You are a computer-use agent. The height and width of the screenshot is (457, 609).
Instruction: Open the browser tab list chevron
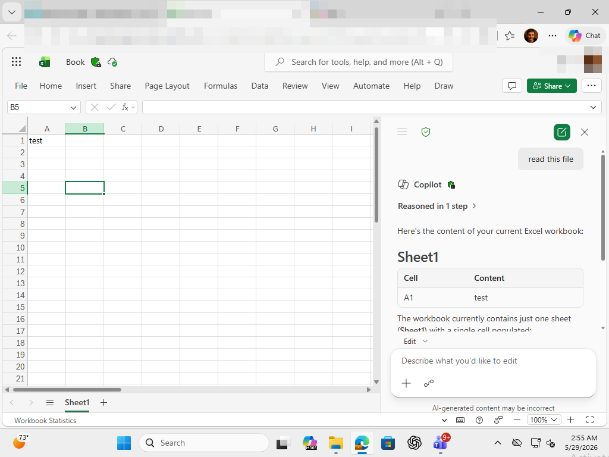pyautogui.click(x=12, y=12)
